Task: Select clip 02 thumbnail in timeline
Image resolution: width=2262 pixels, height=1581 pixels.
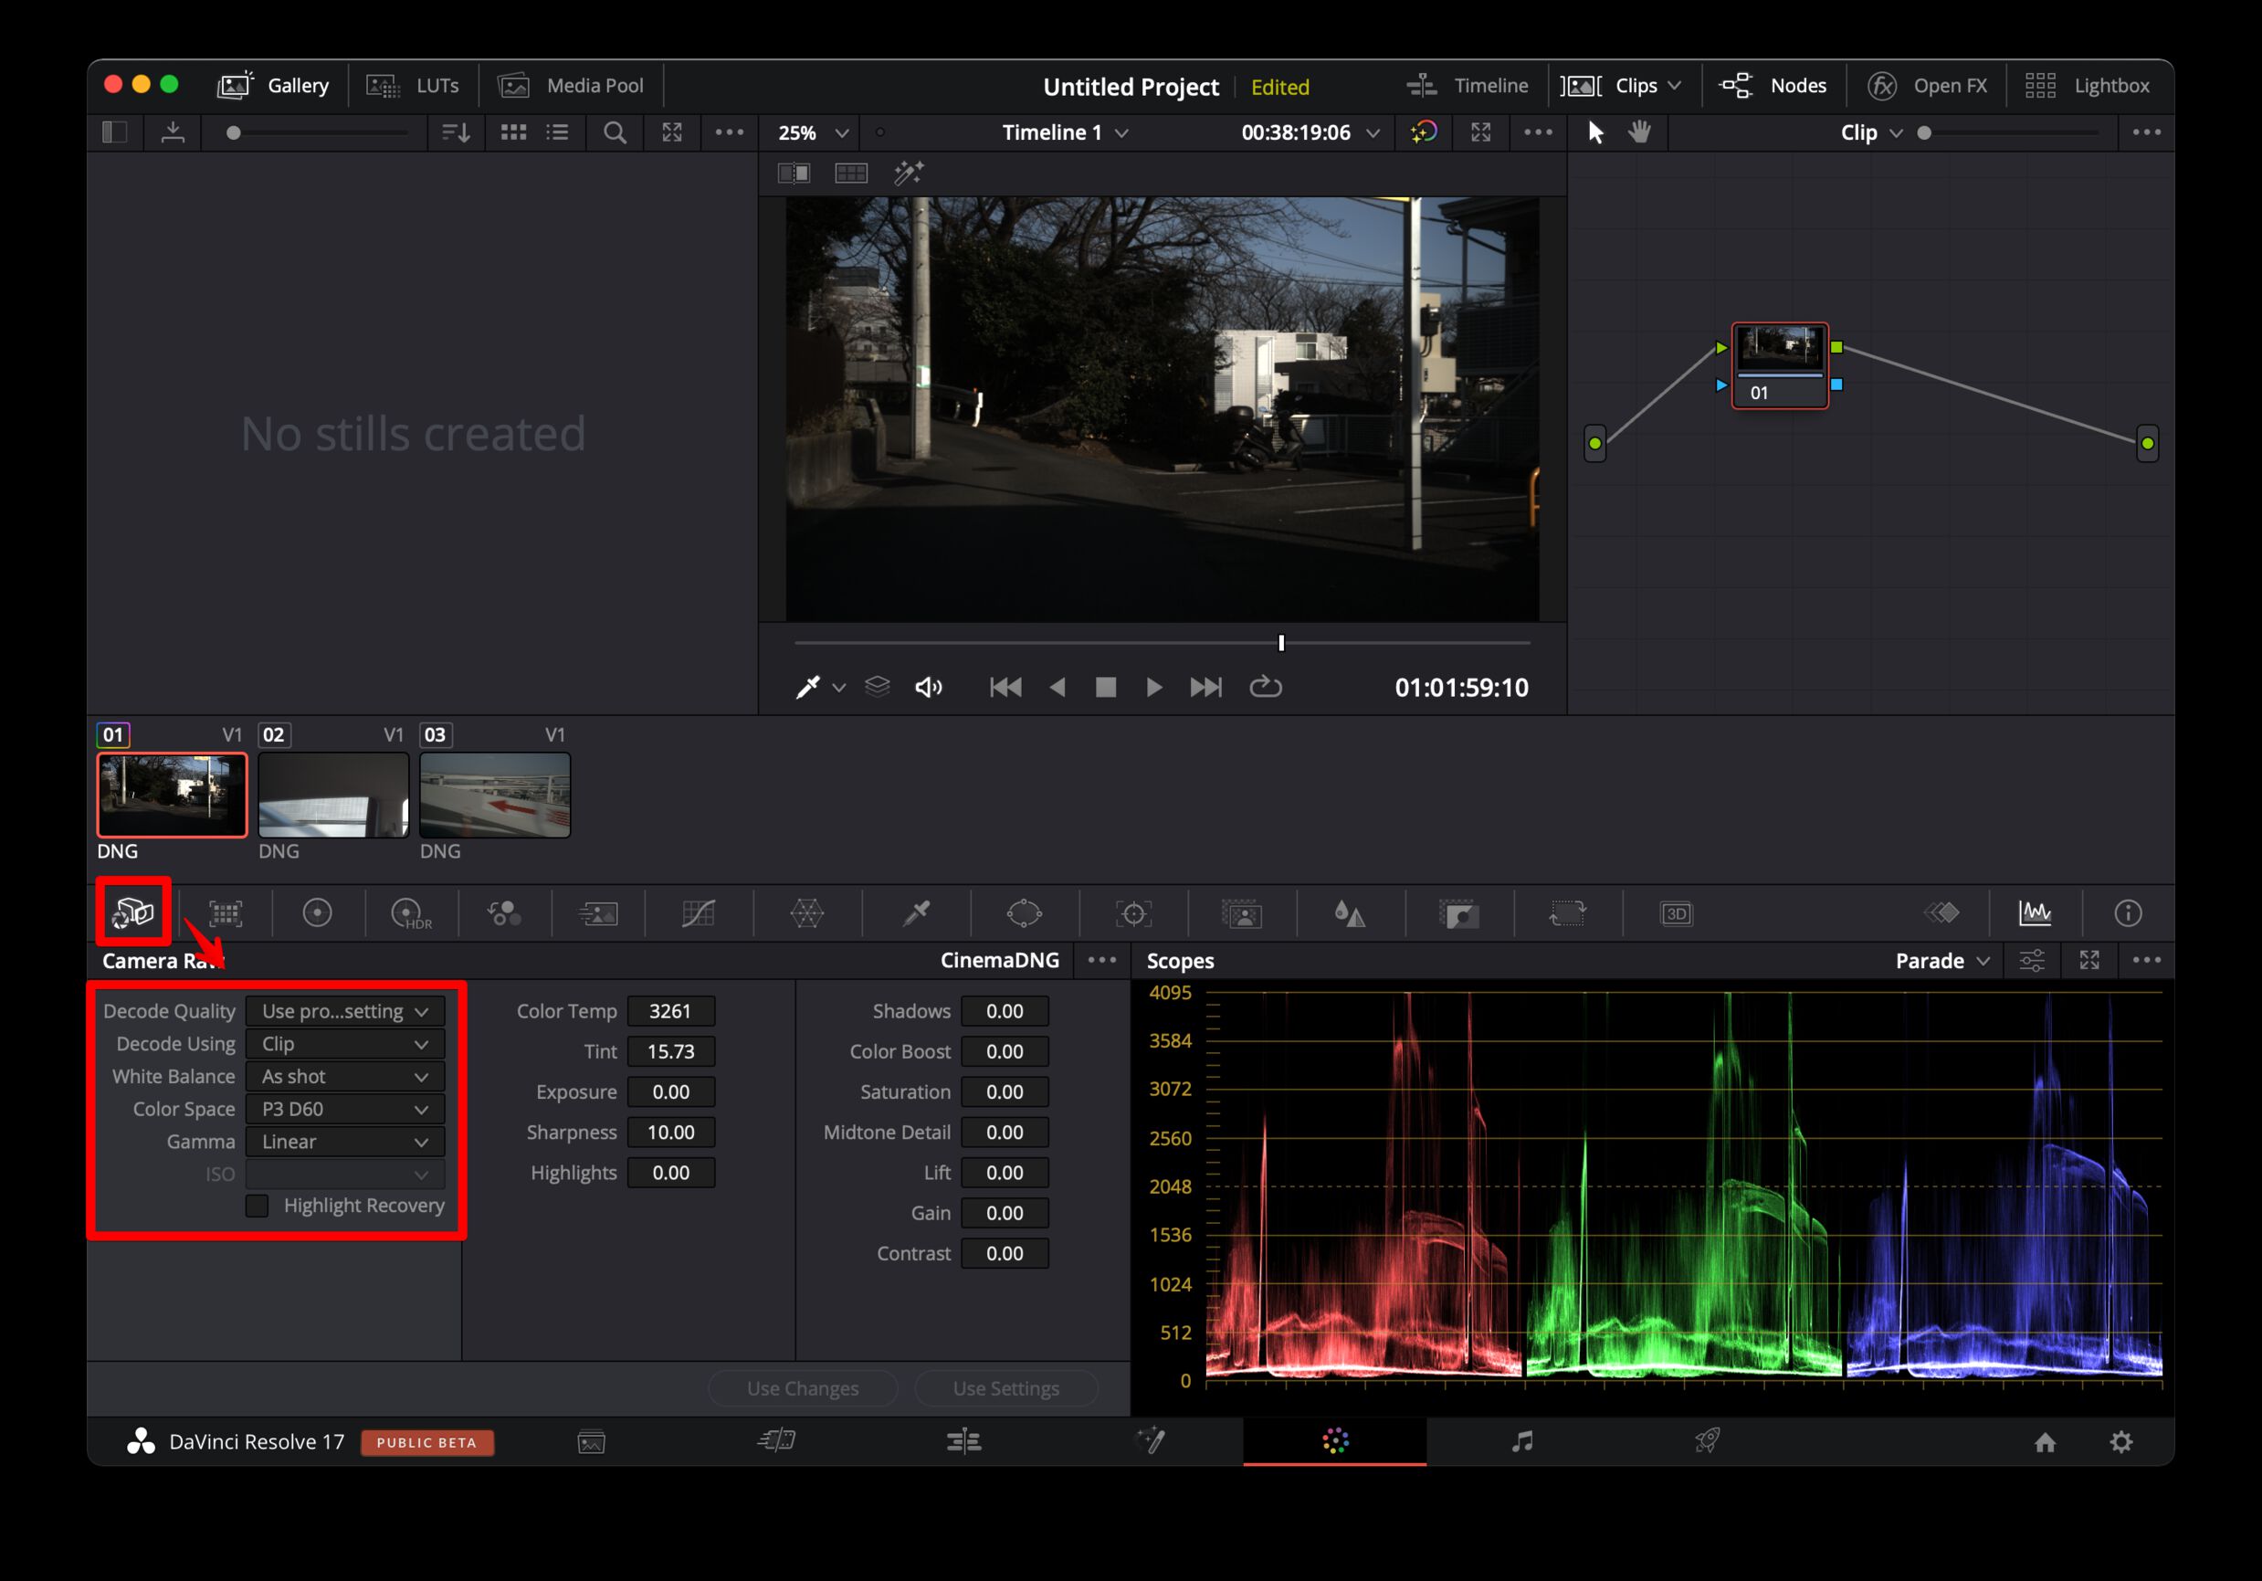Action: [333, 795]
